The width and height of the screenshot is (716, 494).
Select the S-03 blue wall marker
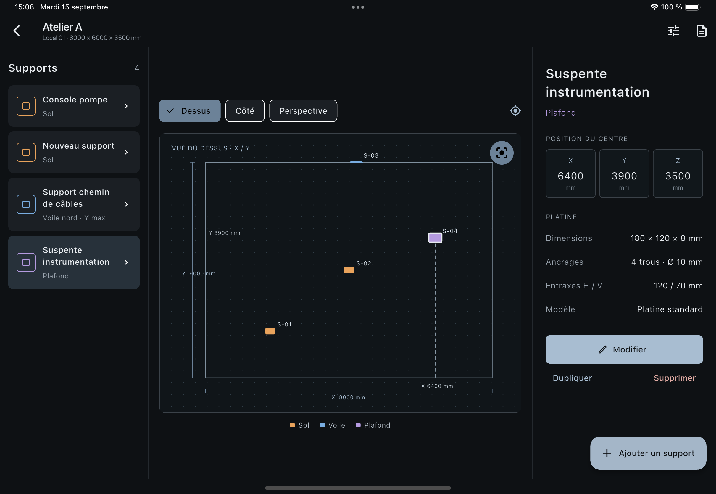[x=356, y=162]
